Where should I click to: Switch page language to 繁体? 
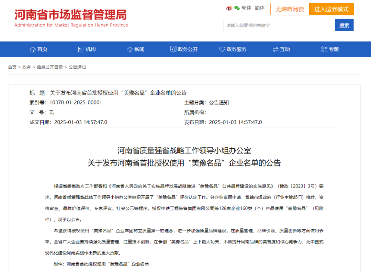(x=246, y=8)
